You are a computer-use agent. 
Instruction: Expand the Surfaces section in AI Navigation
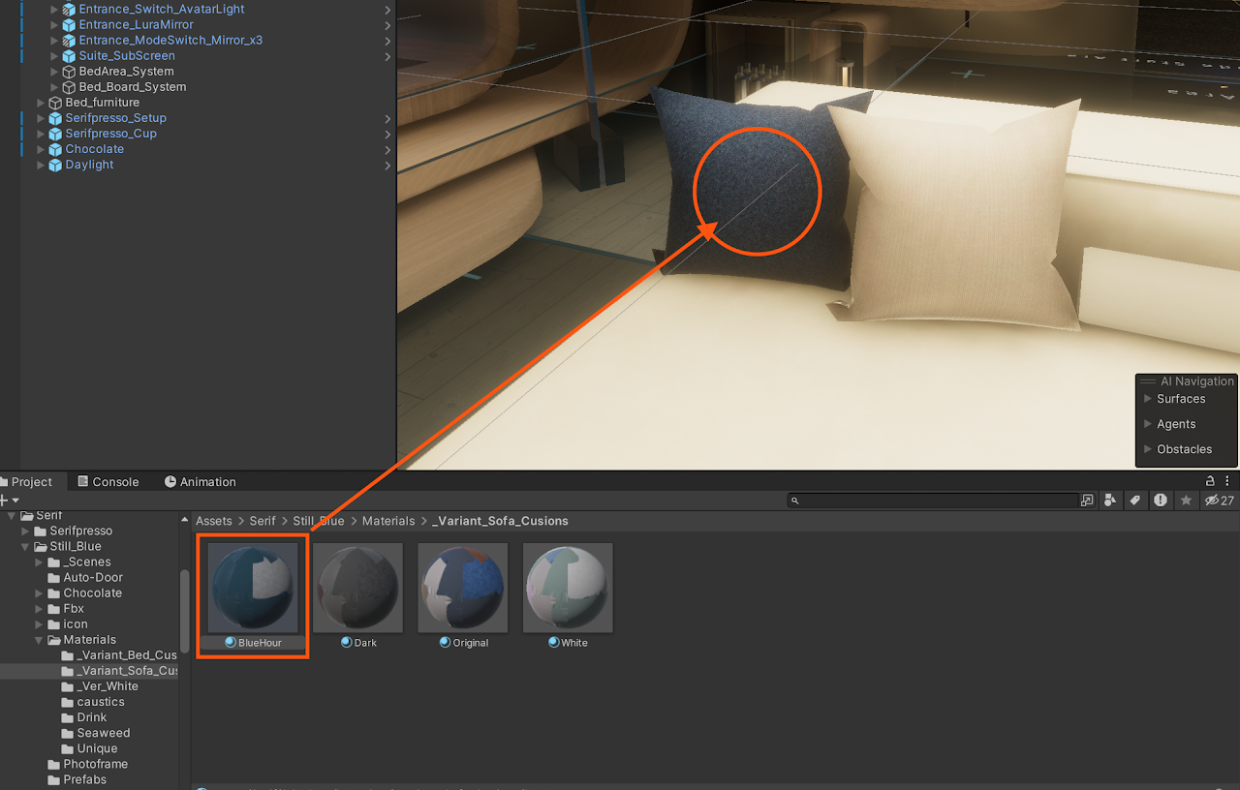tap(1148, 399)
